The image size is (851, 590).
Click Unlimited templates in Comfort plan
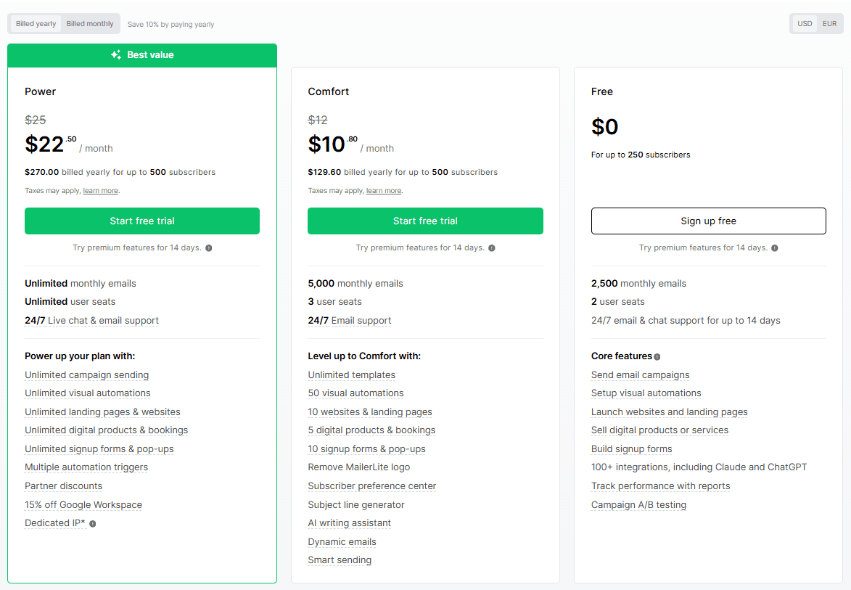coord(352,375)
